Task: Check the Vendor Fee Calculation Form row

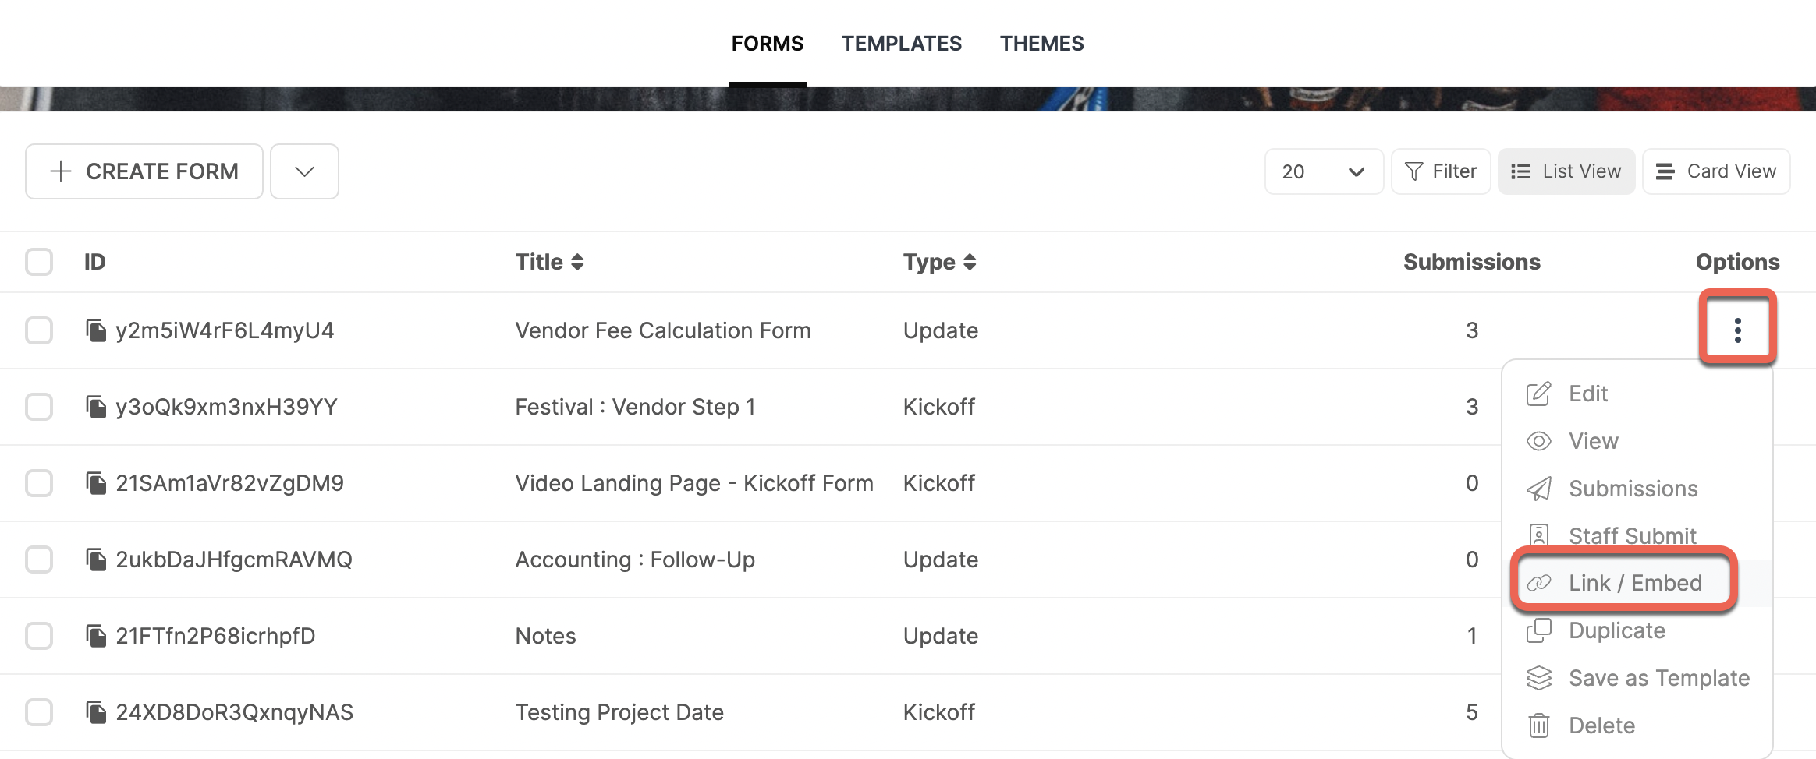Action: [x=39, y=330]
